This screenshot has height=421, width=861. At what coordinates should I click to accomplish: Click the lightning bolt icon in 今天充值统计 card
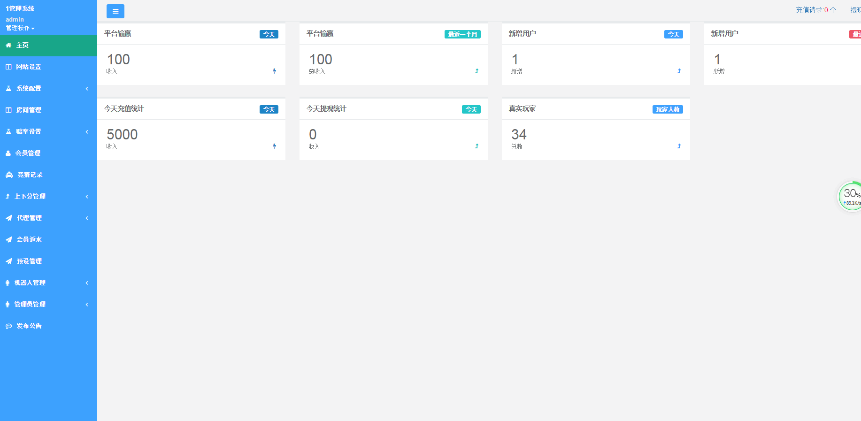coord(275,146)
